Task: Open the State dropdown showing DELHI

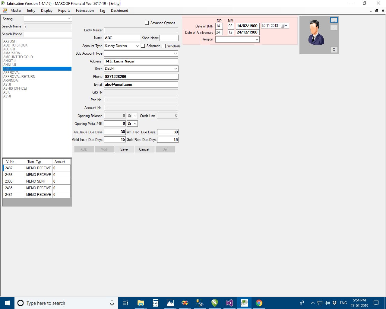Action: click(176, 69)
